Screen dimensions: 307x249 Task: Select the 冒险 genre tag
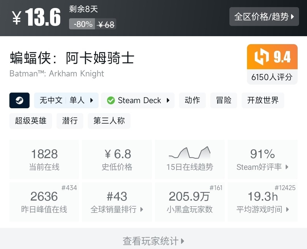224,101
